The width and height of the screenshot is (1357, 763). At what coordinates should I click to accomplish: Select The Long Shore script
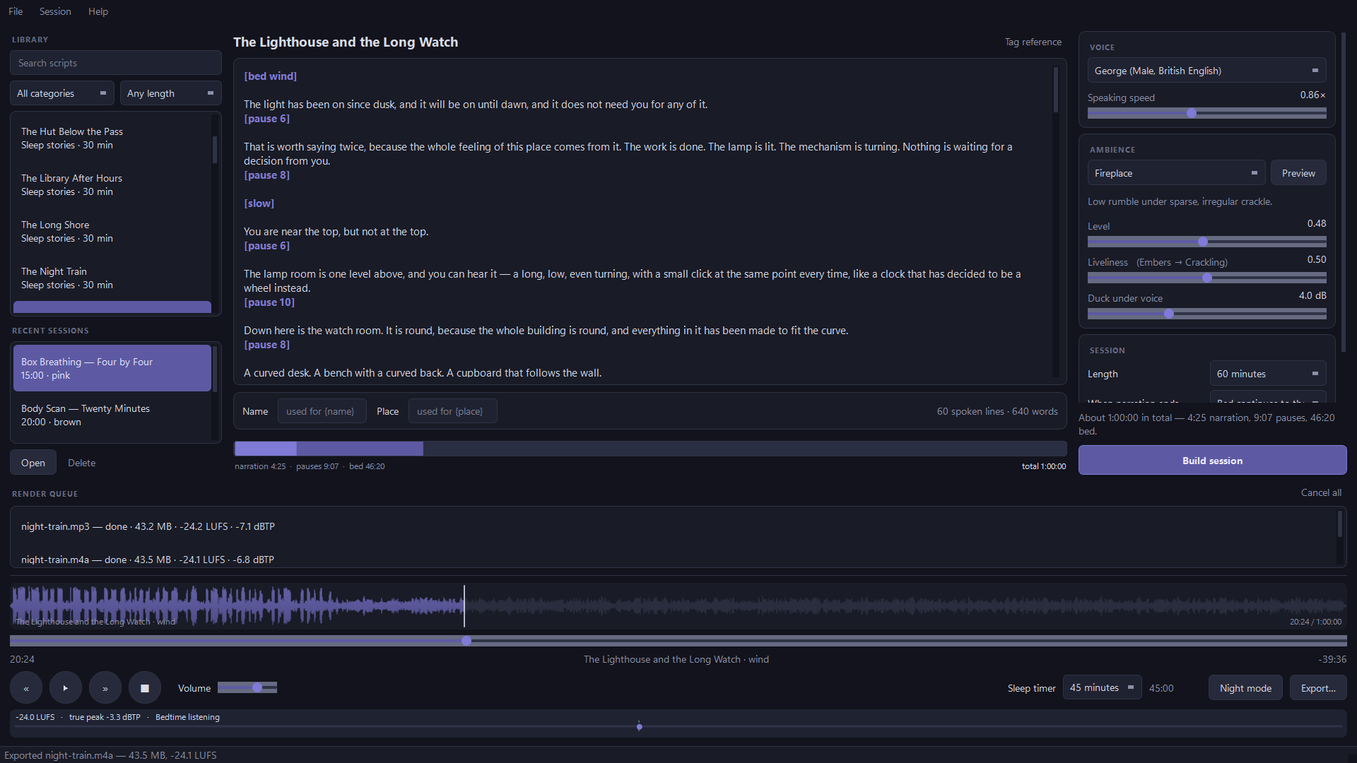pos(112,232)
